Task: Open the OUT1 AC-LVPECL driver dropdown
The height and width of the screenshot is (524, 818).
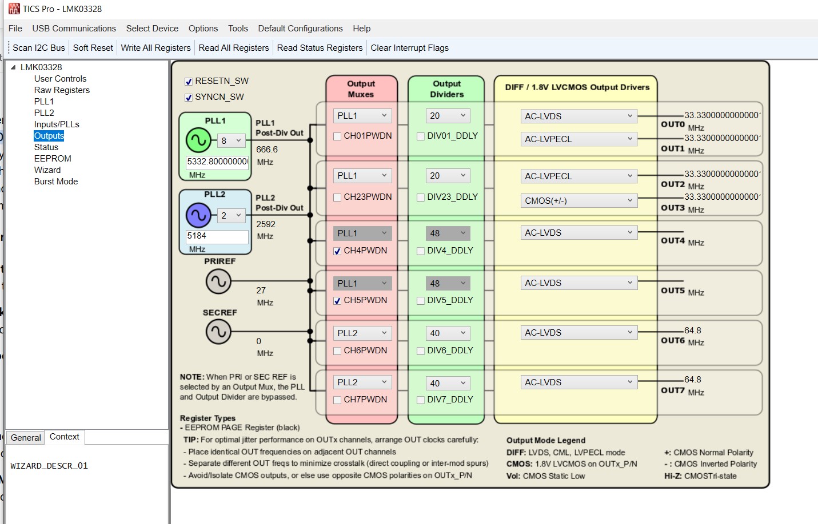Action: click(578, 139)
